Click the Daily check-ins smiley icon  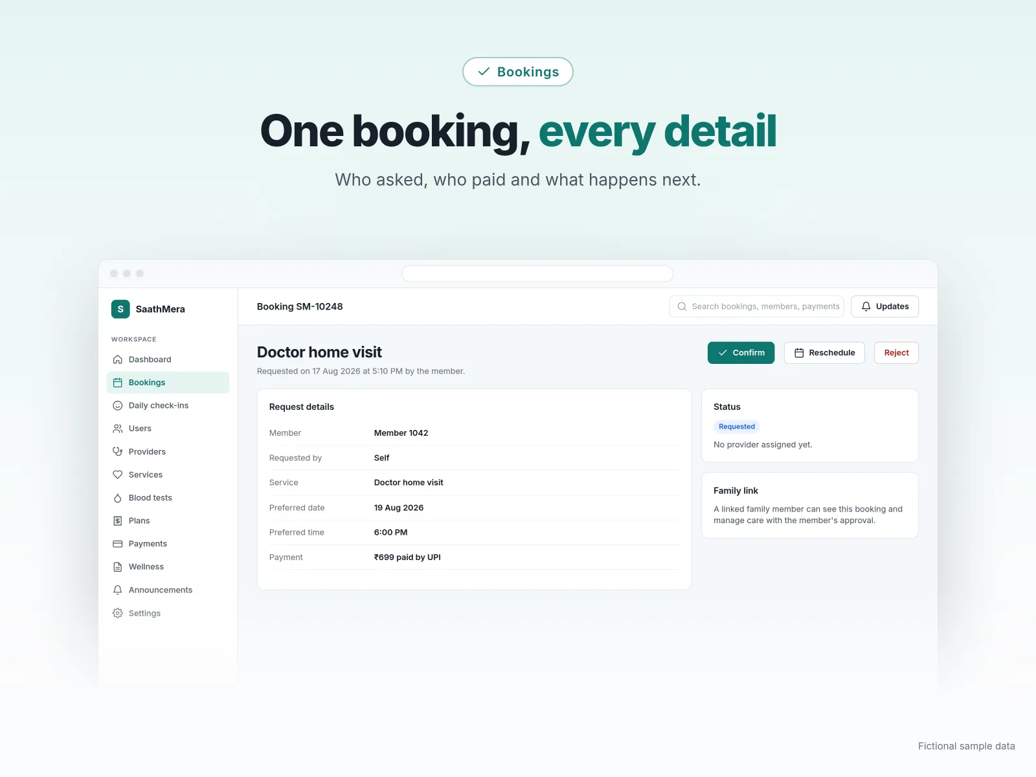118,405
